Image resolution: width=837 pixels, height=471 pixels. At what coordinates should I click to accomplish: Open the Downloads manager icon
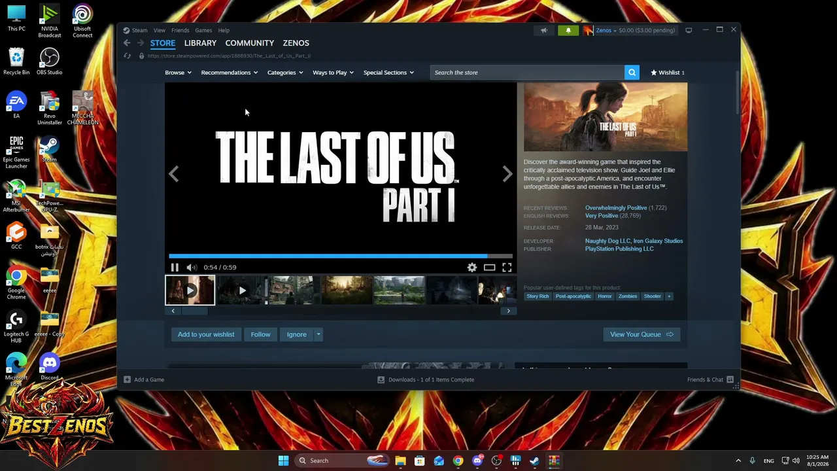[x=381, y=379]
